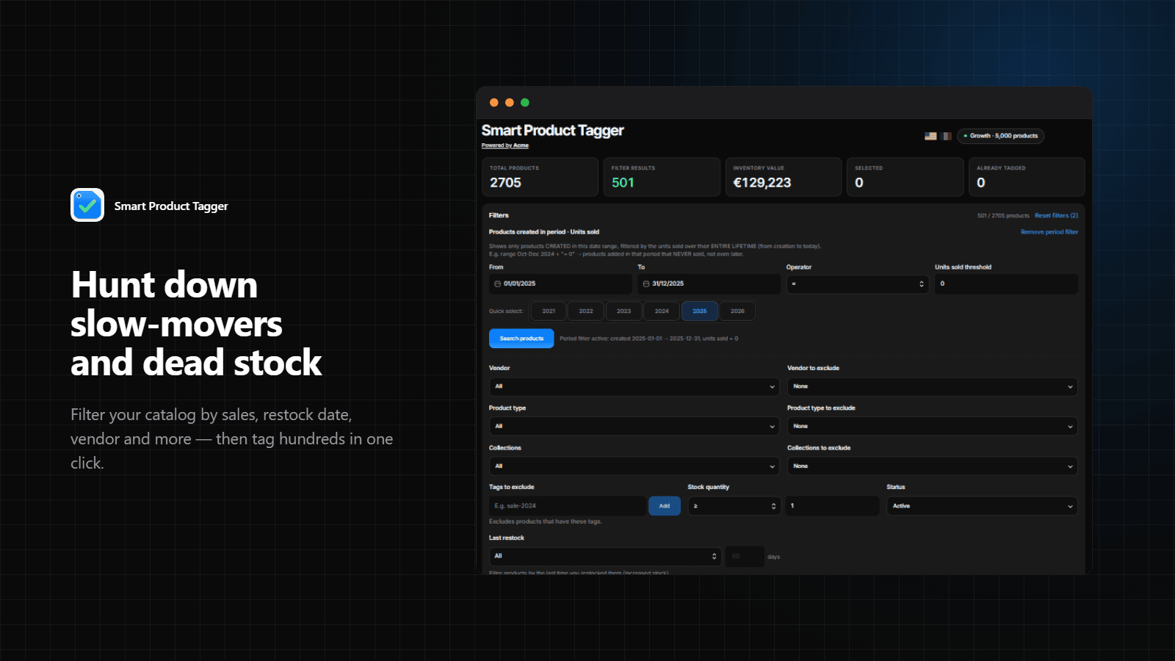Open the Product type to exclude dropdown

933,427
